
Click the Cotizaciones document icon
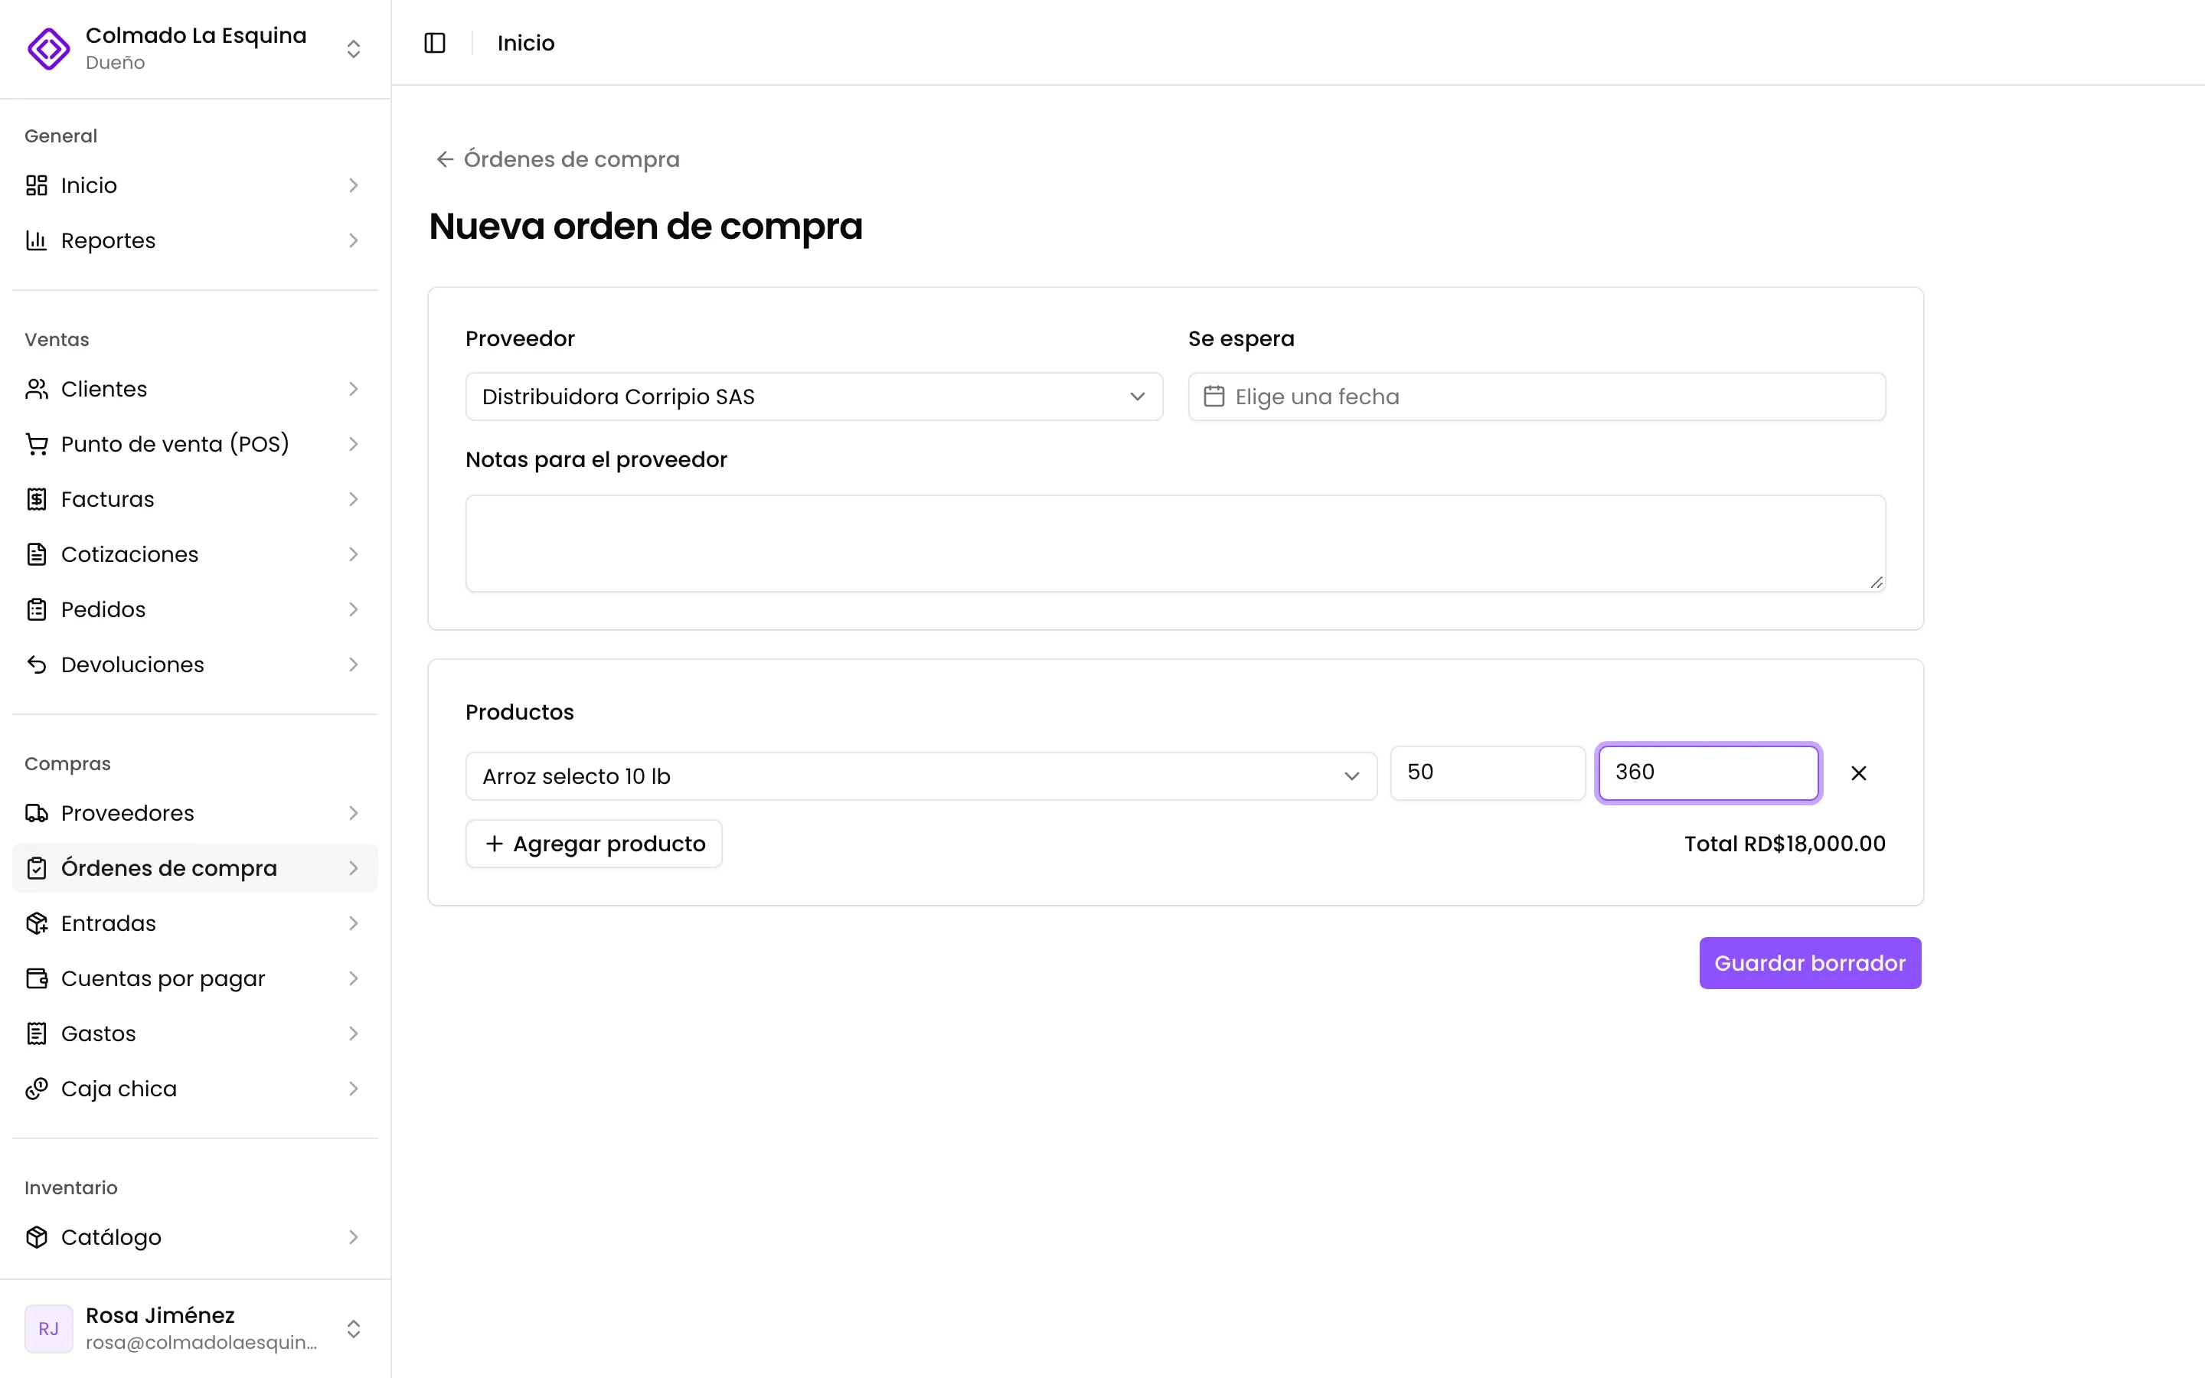pyautogui.click(x=37, y=554)
